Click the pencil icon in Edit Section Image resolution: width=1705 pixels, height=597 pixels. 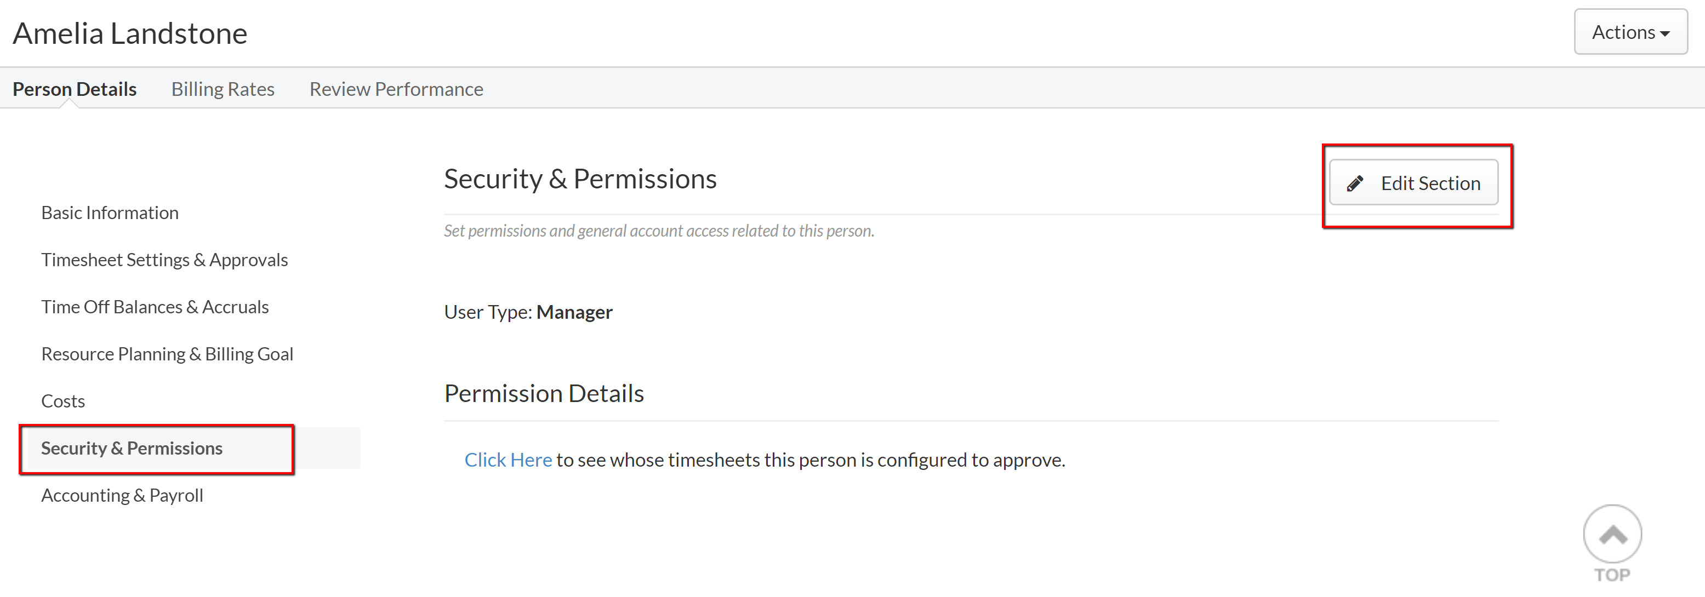point(1354,183)
